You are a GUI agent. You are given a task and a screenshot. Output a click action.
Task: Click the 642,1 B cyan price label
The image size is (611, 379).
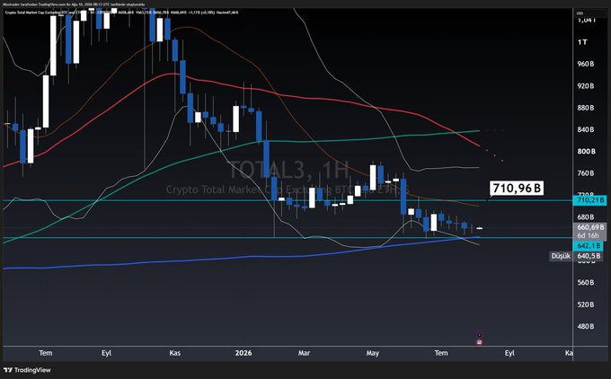(x=589, y=246)
